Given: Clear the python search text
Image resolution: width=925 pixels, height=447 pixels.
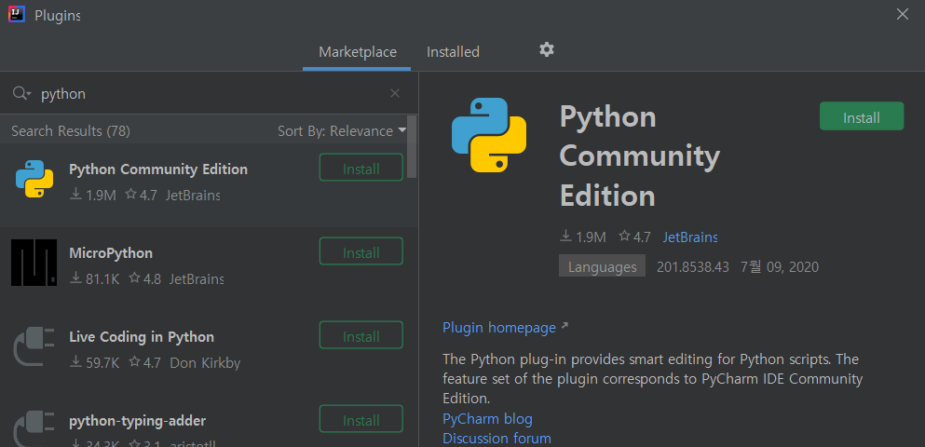Looking at the screenshot, I should click(x=395, y=93).
